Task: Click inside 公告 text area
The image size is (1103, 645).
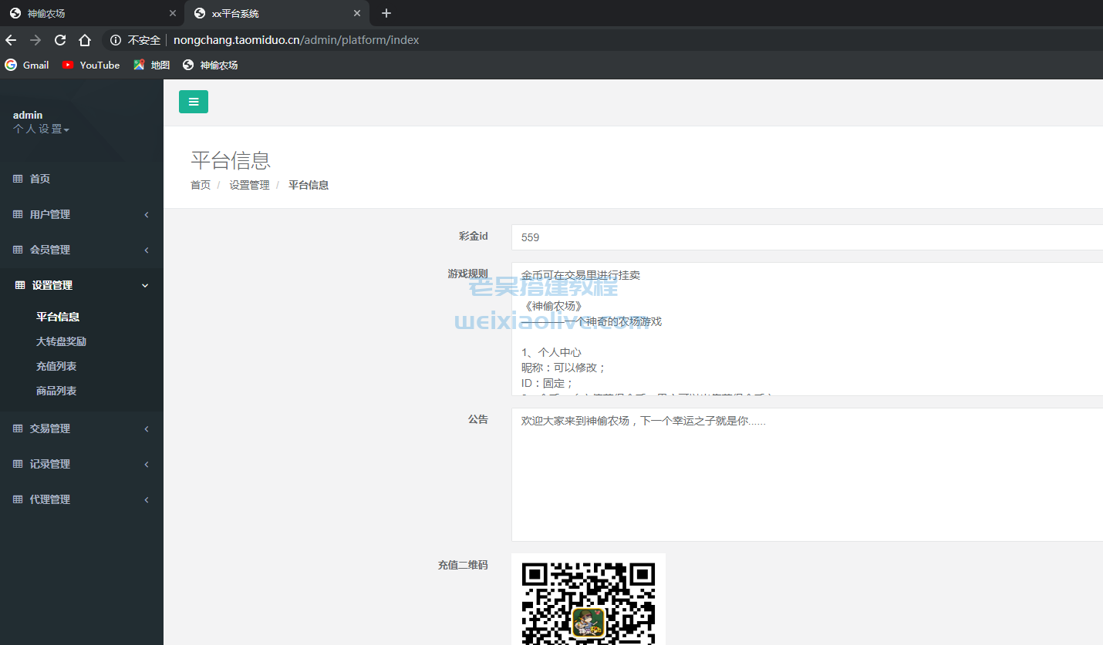Action: click(807, 475)
